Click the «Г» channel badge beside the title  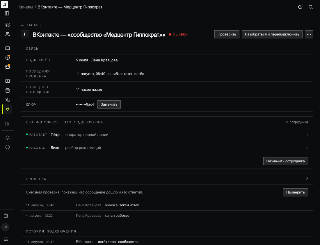25,34
